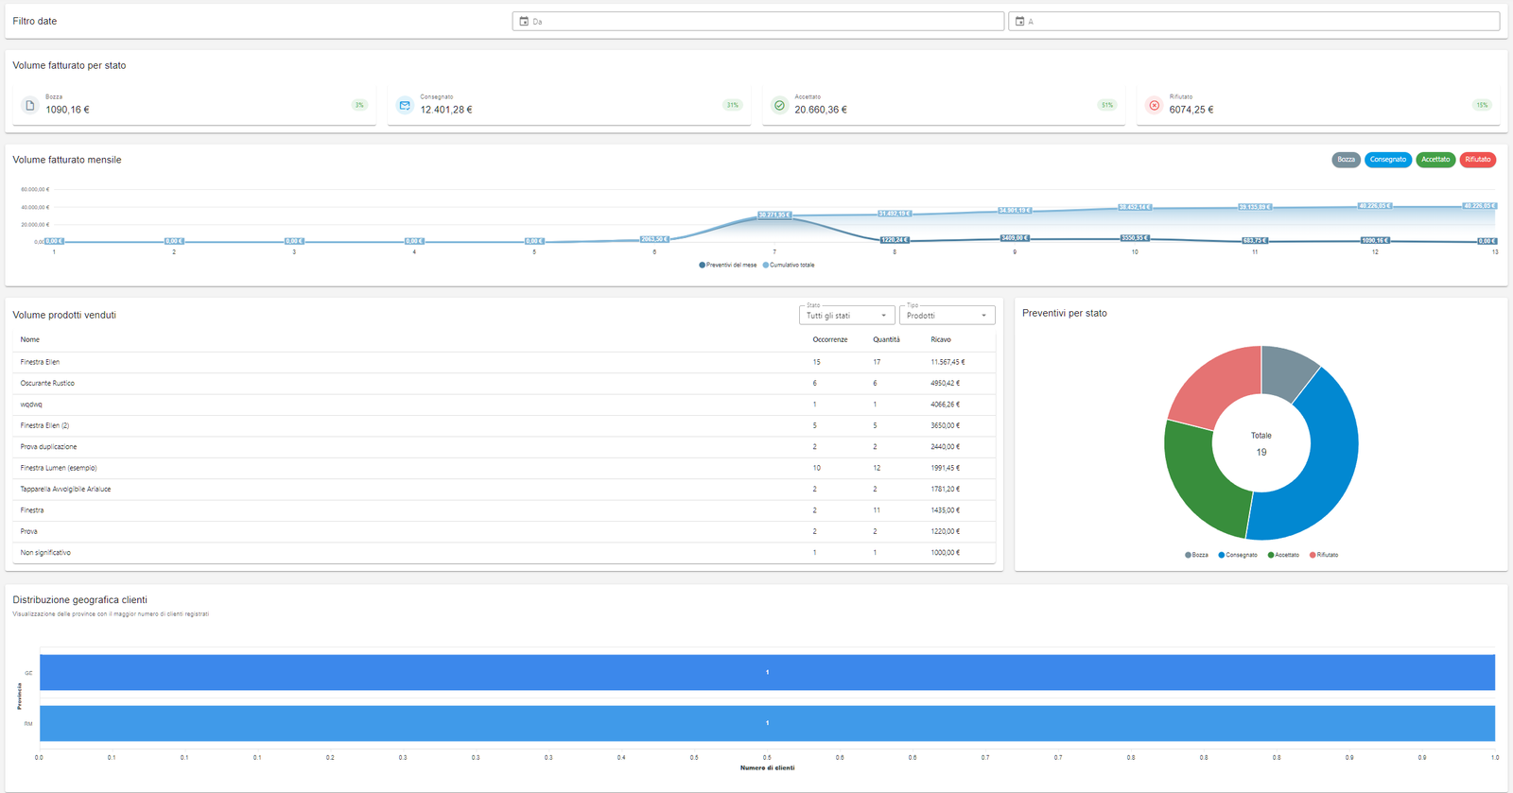This screenshot has width=1513, height=793.
Task: Click the Bozza document icon
Action: click(x=30, y=106)
